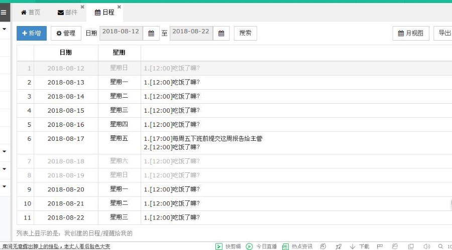
Task: Open 热点资讯 in browser status bar
Action: [297, 246]
